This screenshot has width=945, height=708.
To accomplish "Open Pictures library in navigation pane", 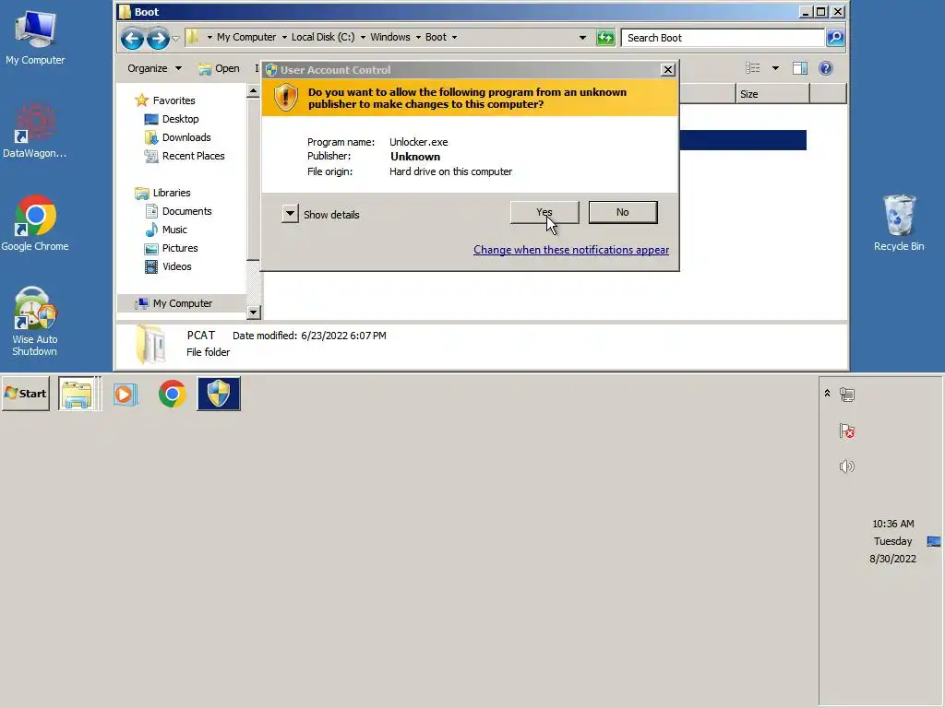I will (171, 248).
